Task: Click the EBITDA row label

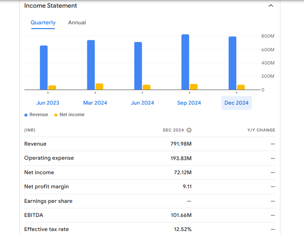Action: click(33, 215)
